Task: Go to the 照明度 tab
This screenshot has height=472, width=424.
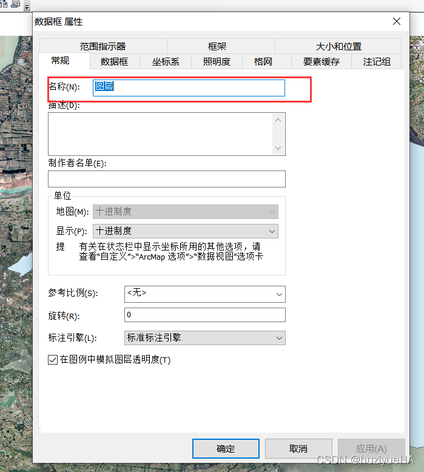Action: tap(217, 61)
